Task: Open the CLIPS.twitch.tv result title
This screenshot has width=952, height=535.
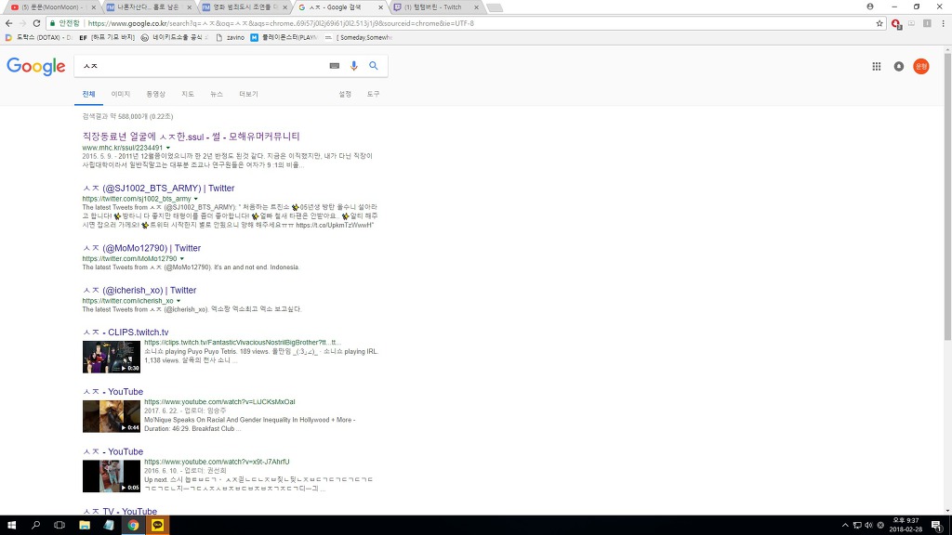Action: (126, 333)
